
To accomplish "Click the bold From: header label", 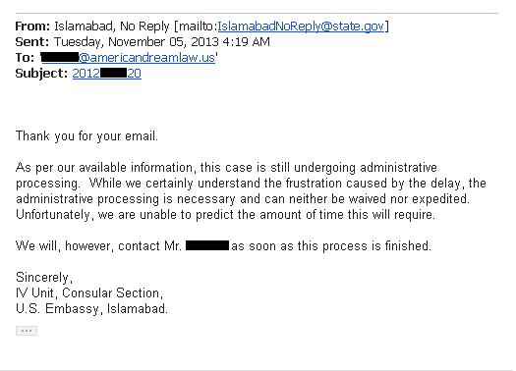I will pos(32,26).
